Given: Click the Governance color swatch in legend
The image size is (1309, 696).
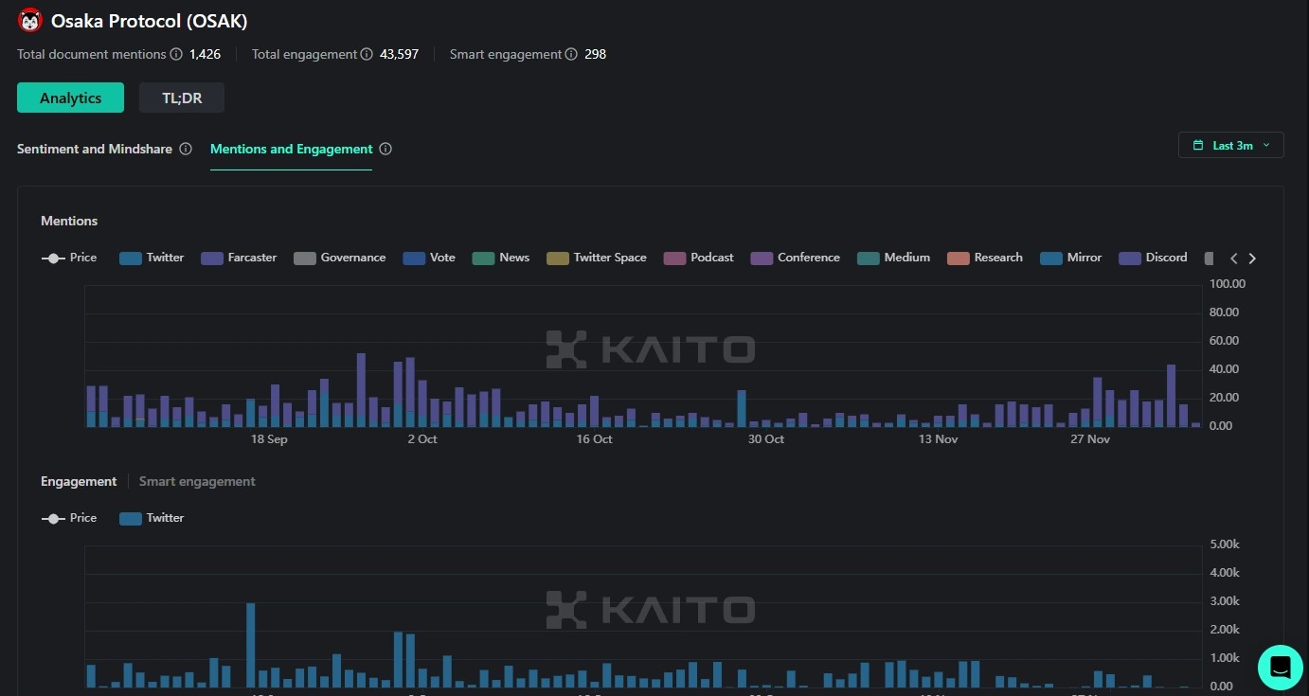Looking at the screenshot, I should coord(304,258).
